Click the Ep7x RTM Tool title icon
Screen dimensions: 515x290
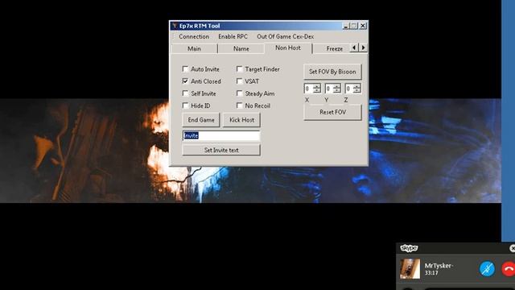(175, 26)
